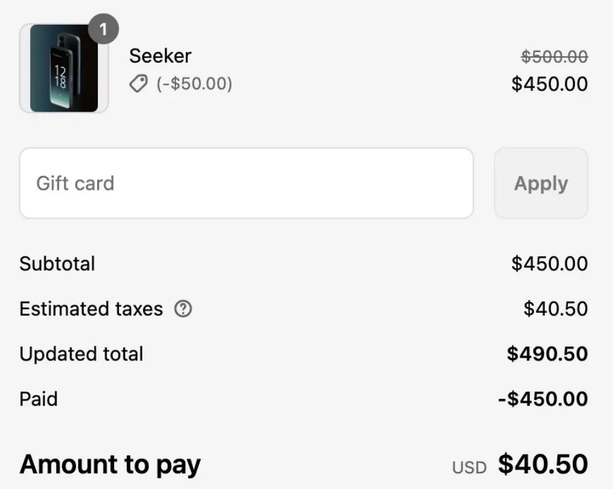Image resolution: width=613 pixels, height=489 pixels.
Task: Click the discount tag icon under Seeker
Action: (139, 83)
